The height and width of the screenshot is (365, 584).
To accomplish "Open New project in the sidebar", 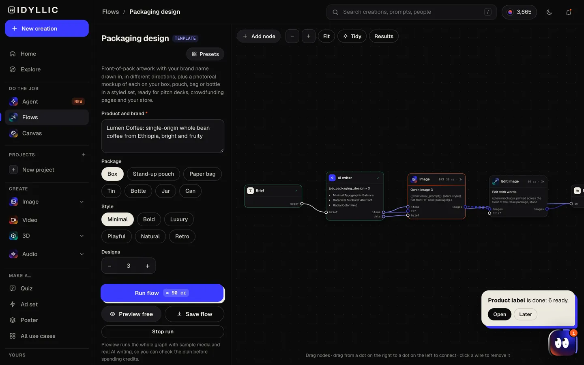I will (47, 170).
